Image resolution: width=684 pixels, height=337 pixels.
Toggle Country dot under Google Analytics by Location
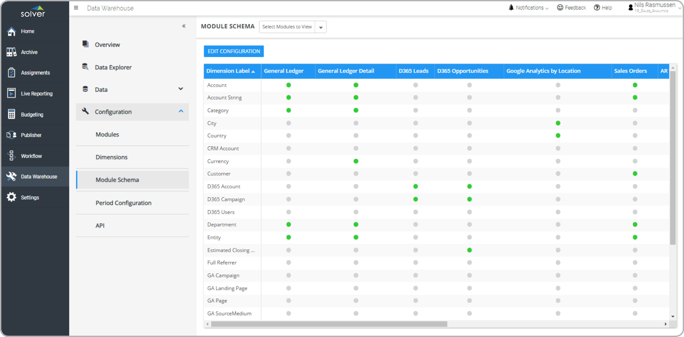[x=558, y=135]
